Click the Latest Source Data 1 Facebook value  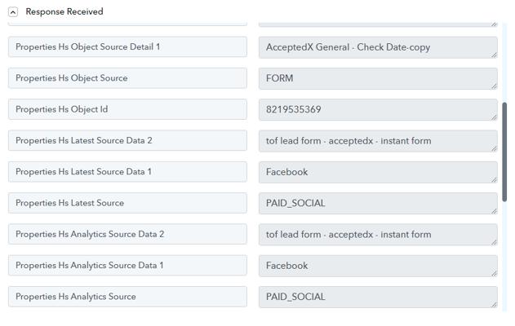[x=377, y=172]
